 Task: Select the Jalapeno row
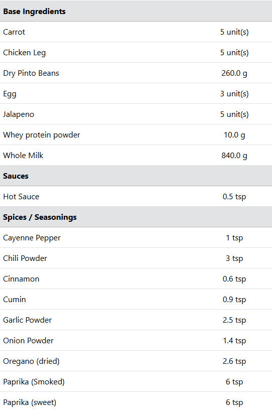coord(136,114)
